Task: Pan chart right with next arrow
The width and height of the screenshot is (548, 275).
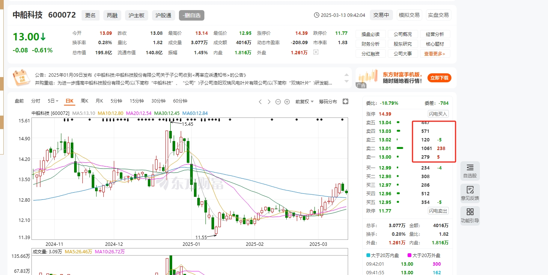Action: pos(269,102)
